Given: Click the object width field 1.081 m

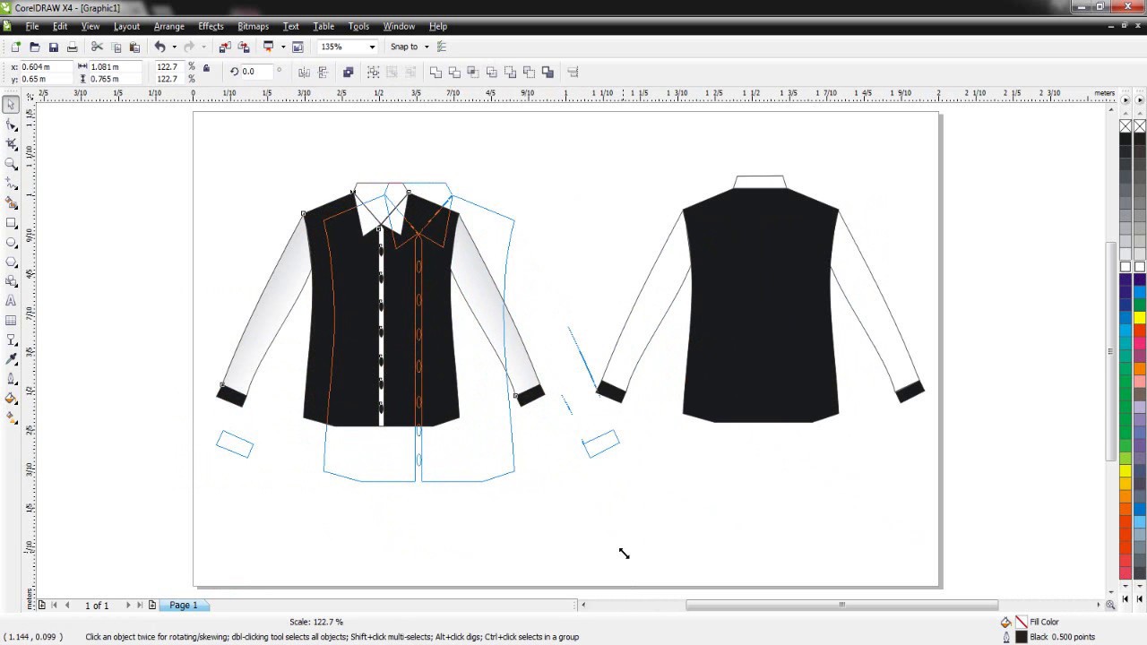Looking at the screenshot, I should click(116, 67).
